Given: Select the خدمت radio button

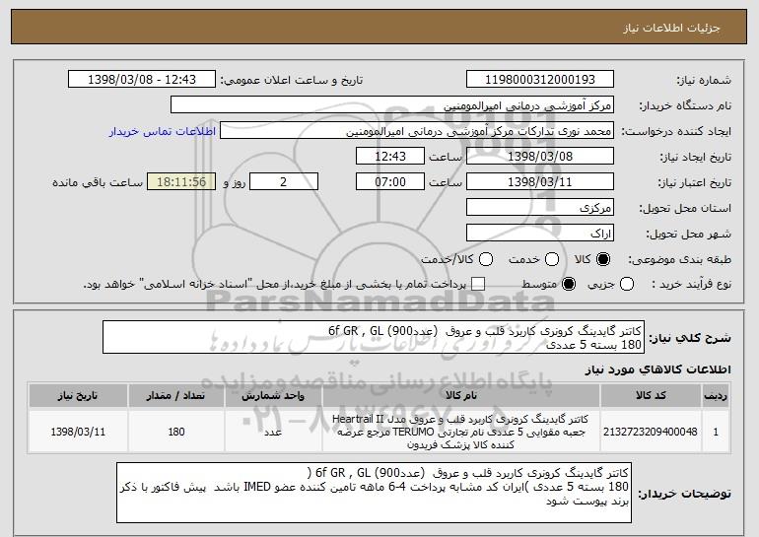Looking at the screenshot, I should point(552,260).
